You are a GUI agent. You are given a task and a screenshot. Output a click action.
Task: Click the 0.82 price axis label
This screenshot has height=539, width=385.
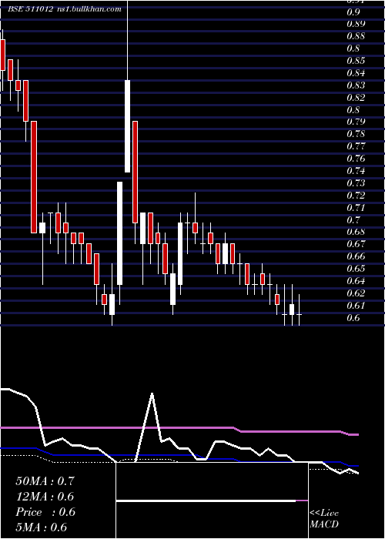(x=356, y=98)
